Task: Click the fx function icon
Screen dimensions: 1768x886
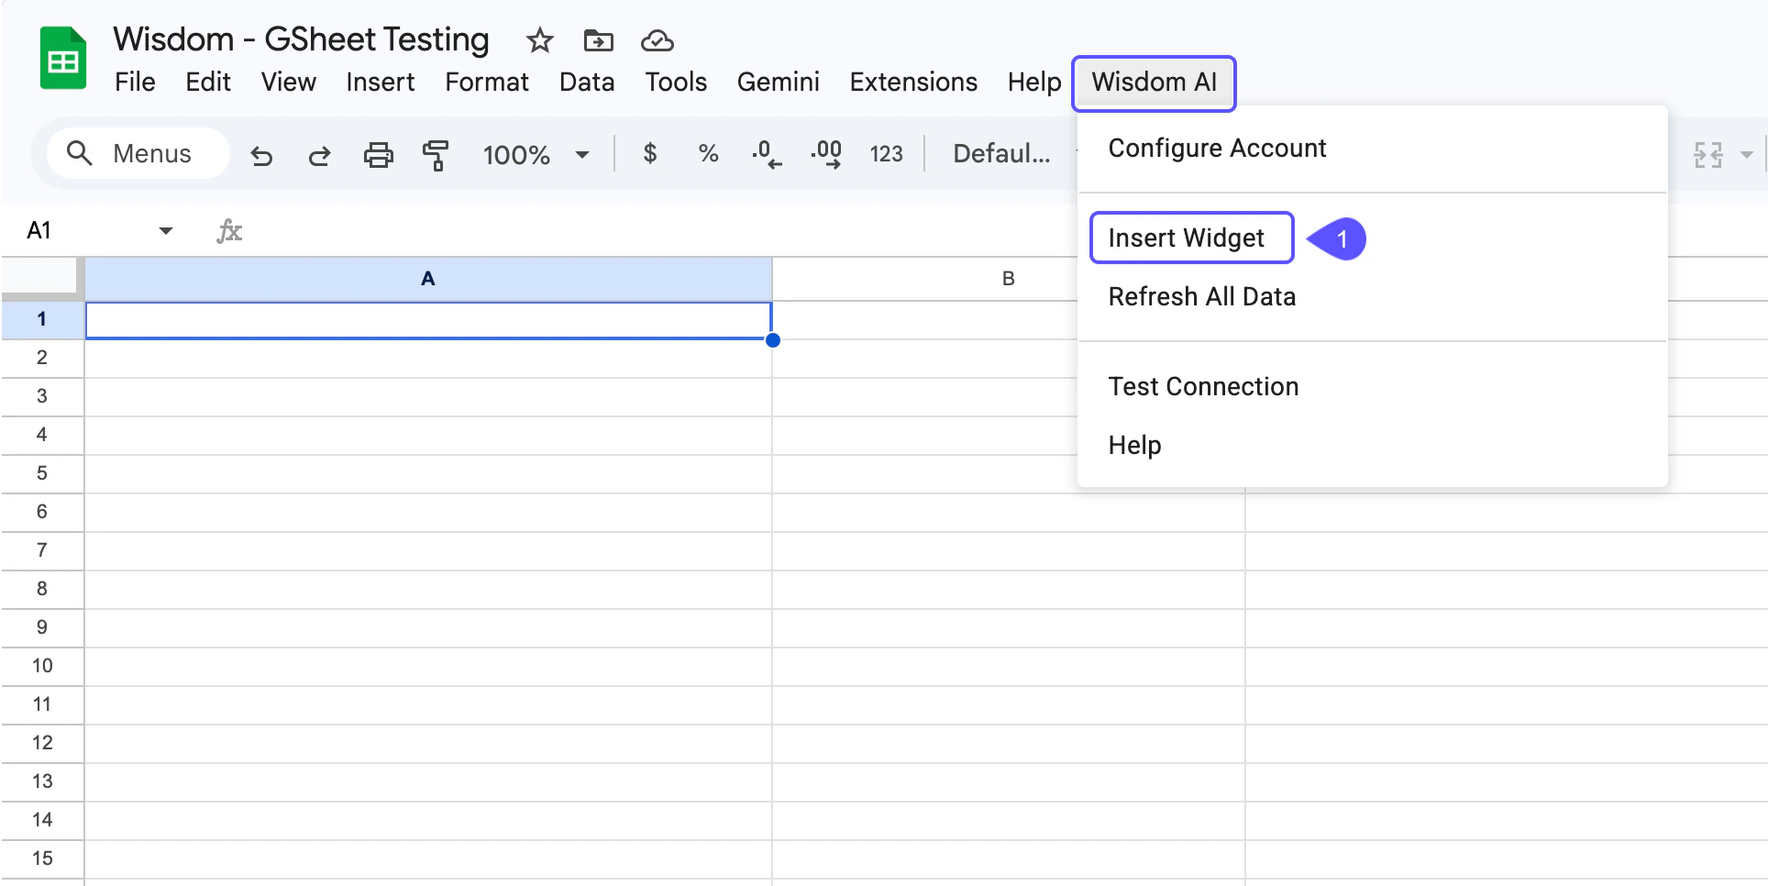Action: click(229, 230)
